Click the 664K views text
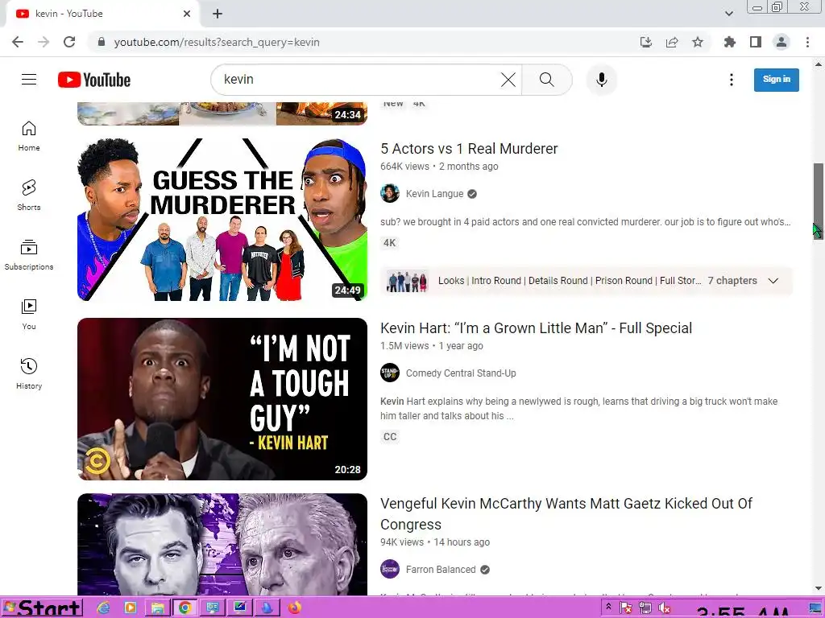 [404, 167]
